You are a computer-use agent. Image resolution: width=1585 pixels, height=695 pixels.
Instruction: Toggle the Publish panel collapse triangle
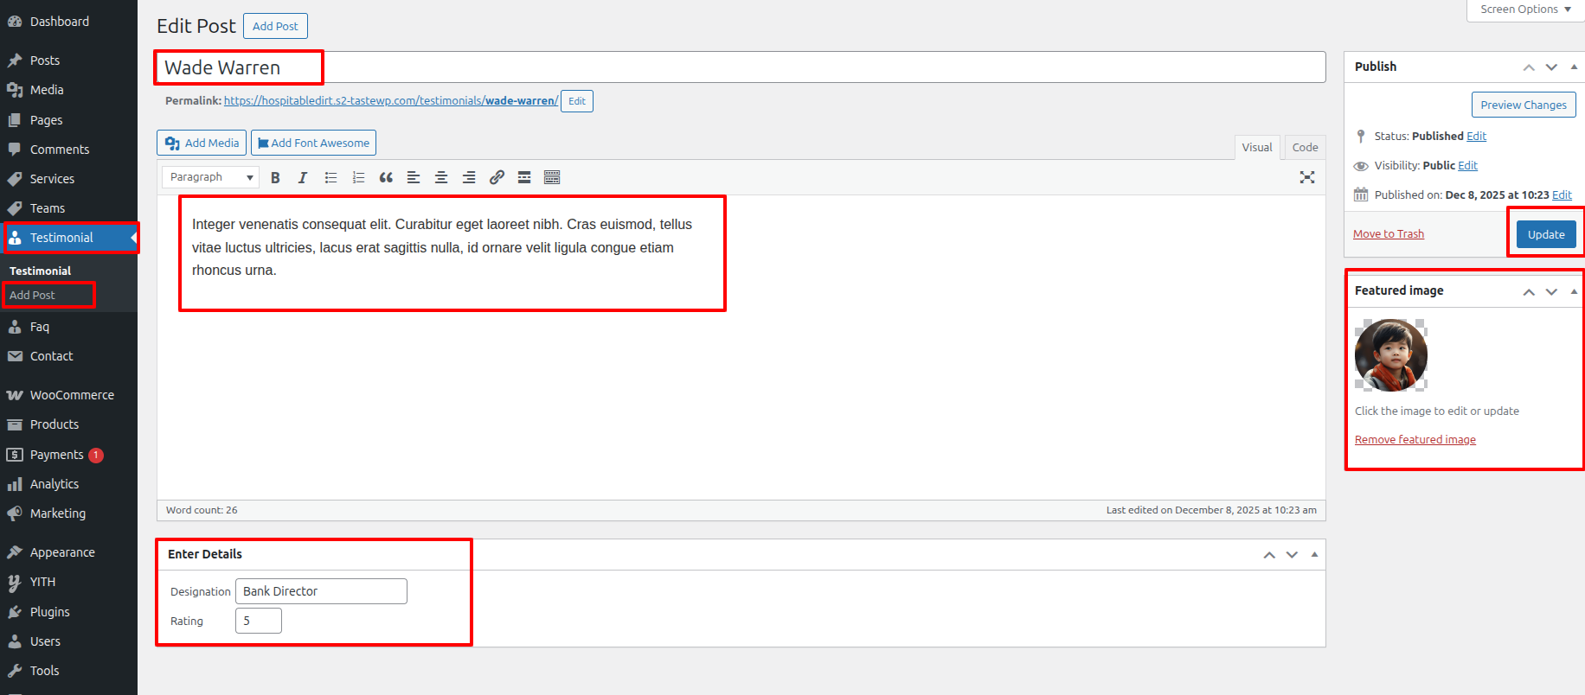tap(1574, 67)
